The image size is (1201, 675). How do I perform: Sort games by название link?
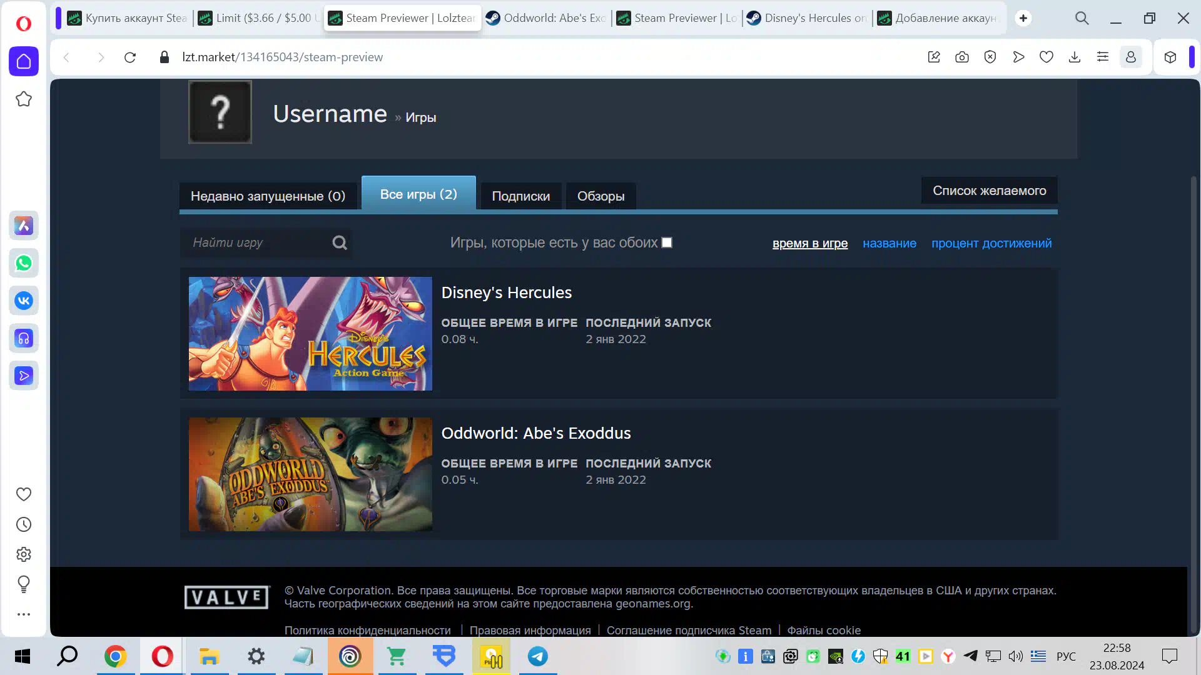coord(889,243)
